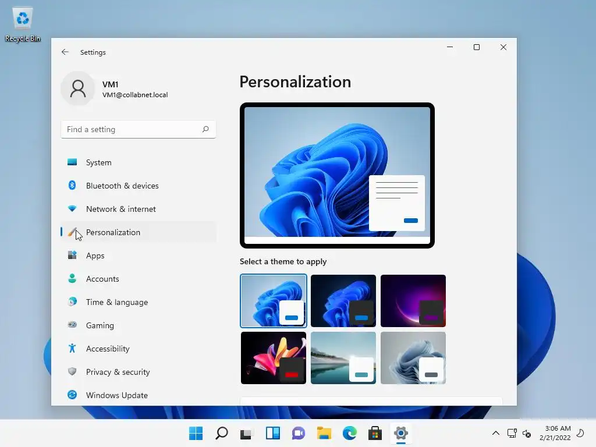This screenshot has height=447, width=596.
Task: Focus the Find a setting search box
Action: click(139, 129)
